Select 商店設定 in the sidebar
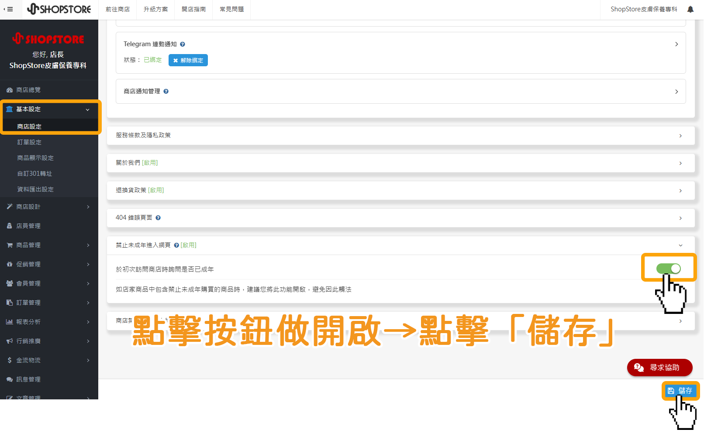The width and height of the screenshot is (704, 436). coord(30,126)
